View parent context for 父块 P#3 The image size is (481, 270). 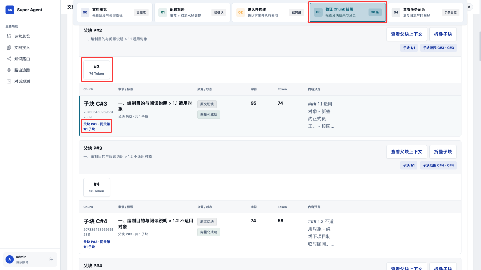coord(406,152)
